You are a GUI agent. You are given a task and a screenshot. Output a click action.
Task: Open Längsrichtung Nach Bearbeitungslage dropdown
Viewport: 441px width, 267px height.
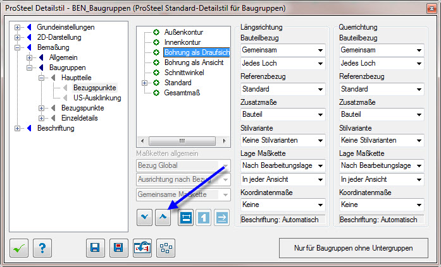click(x=283, y=165)
